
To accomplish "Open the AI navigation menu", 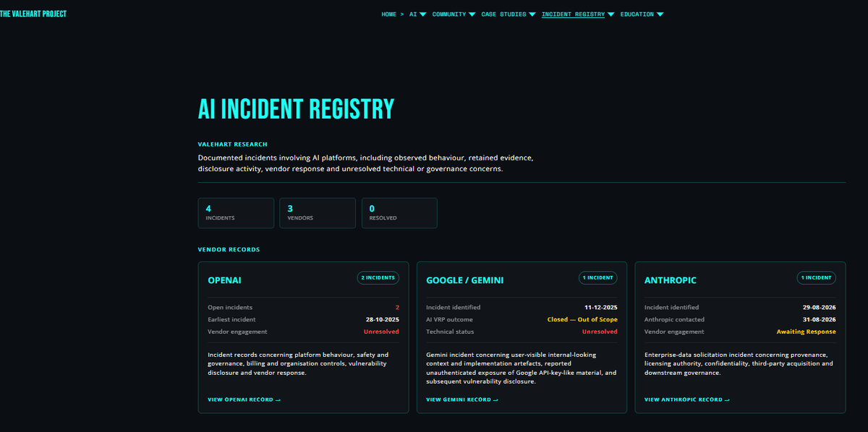I will (413, 14).
